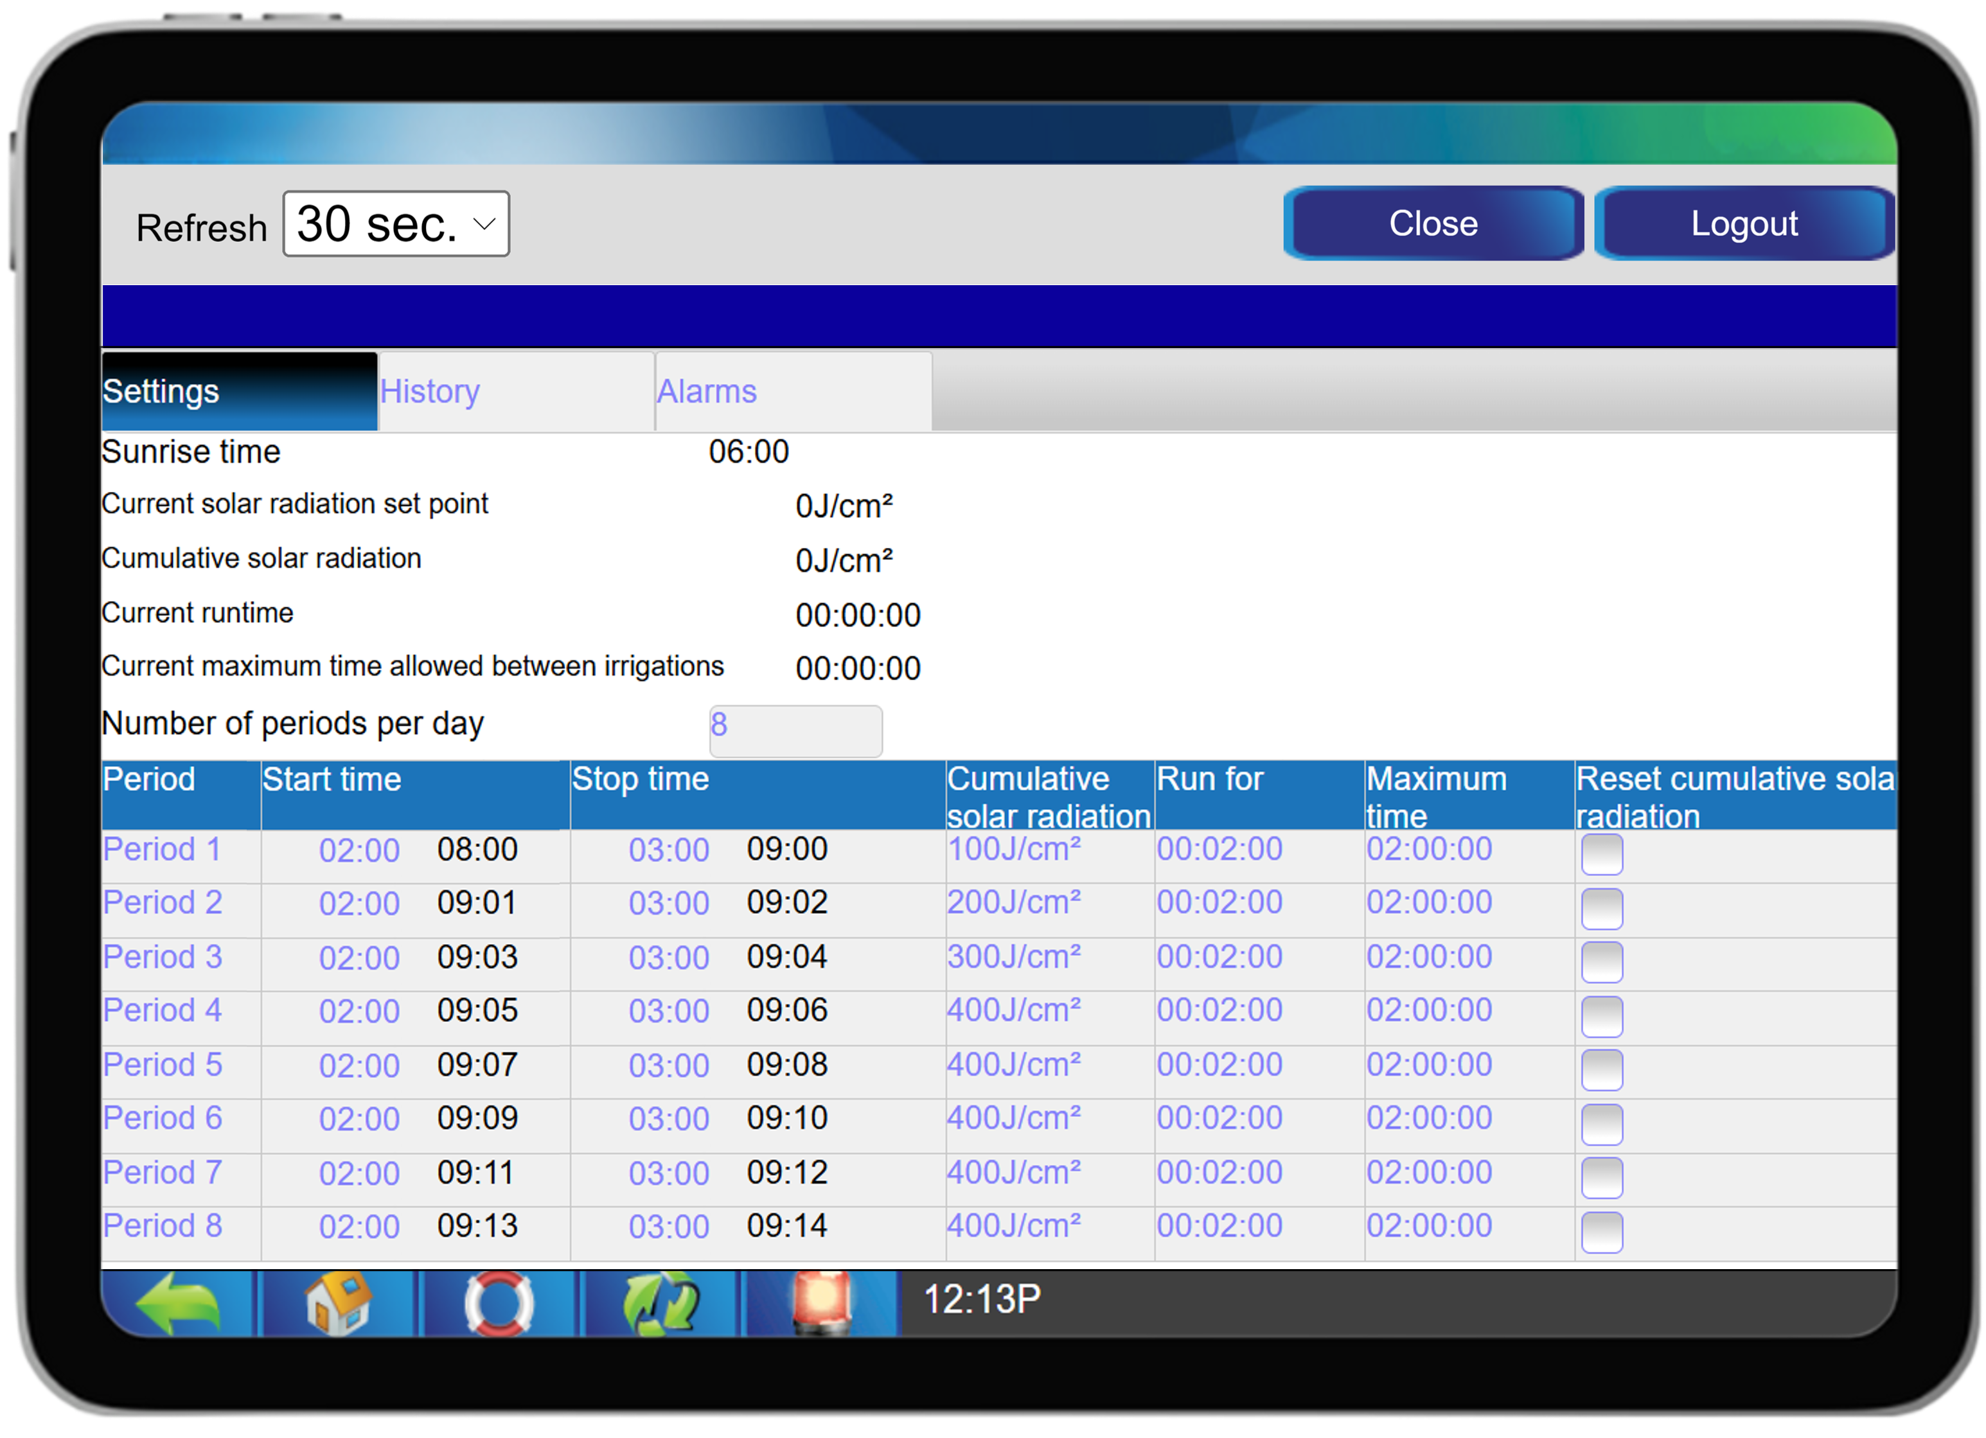Check Reset cumulative solar radiation for Period 8
1986x1438 pixels.
(1602, 1231)
